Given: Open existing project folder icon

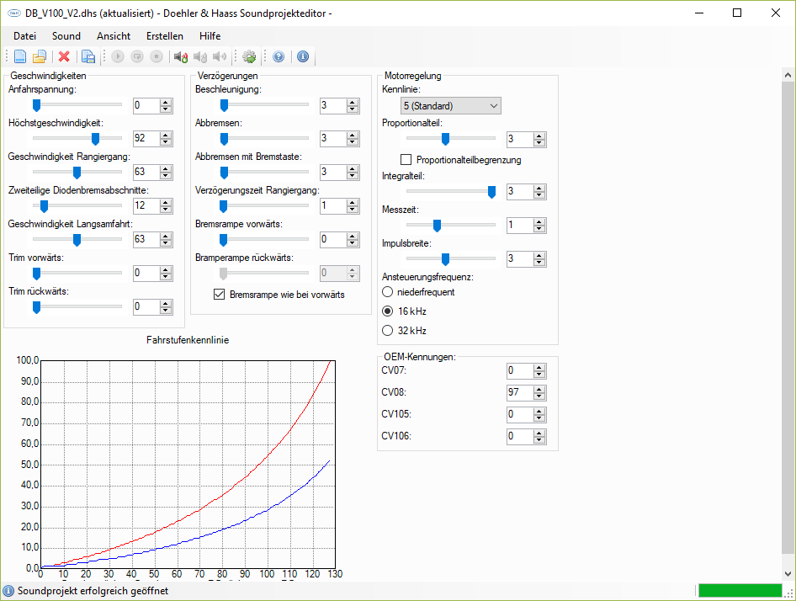Looking at the screenshot, I should pos(40,56).
